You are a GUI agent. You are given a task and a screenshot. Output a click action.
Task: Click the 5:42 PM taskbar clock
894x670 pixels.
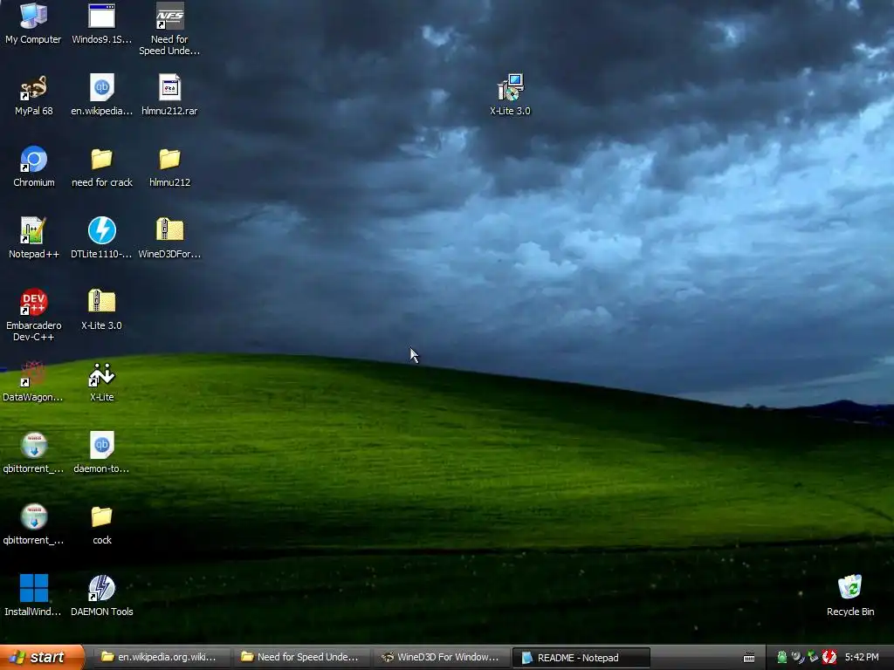click(x=862, y=657)
